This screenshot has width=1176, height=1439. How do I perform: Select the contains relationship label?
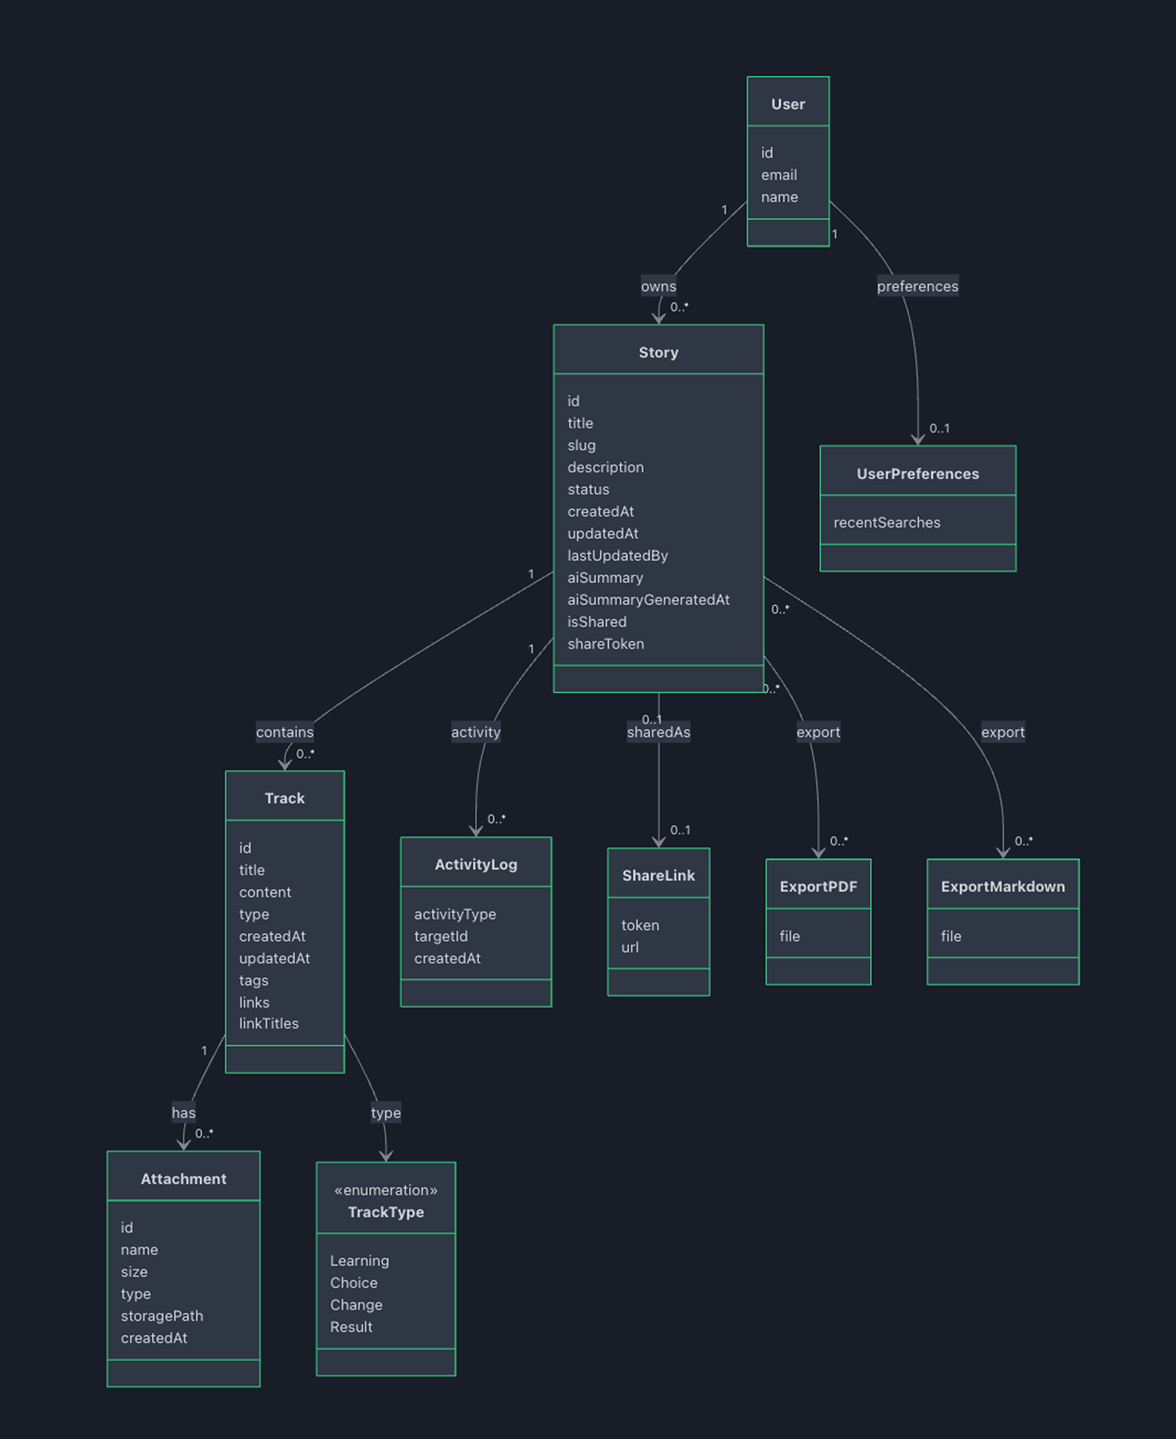(x=285, y=732)
